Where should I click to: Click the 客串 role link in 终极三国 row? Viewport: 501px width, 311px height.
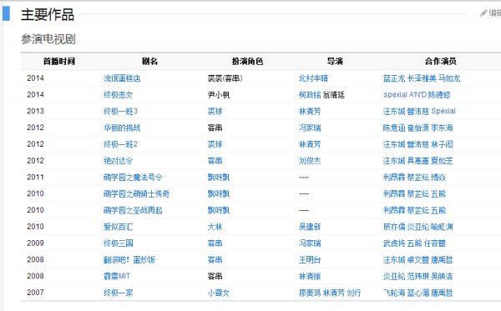[x=215, y=243]
